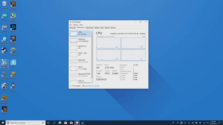Select the Bluetooth PAN entry
The image size is (223, 125).
coord(80,75)
